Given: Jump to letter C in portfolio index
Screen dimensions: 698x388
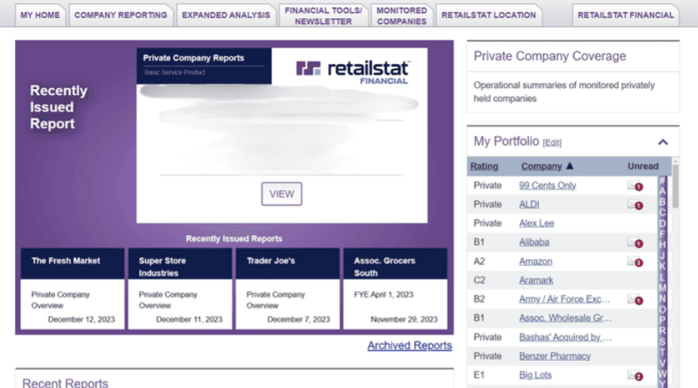Looking at the screenshot, I should pyautogui.click(x=662, y=212).
